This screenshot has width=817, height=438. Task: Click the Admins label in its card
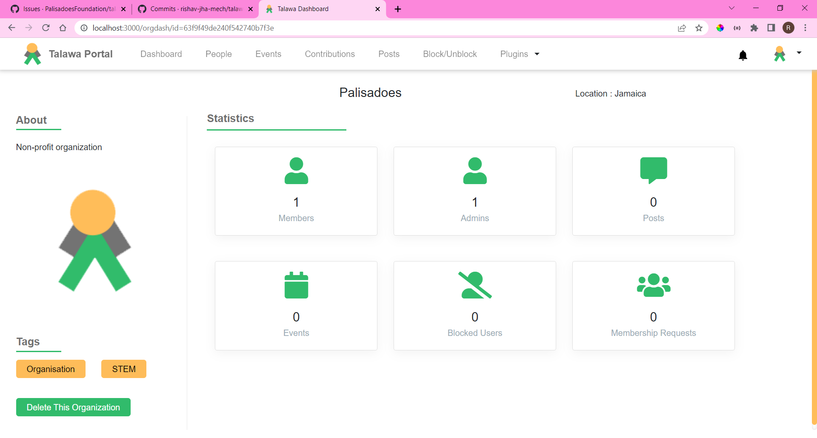(x=475, y=218)
